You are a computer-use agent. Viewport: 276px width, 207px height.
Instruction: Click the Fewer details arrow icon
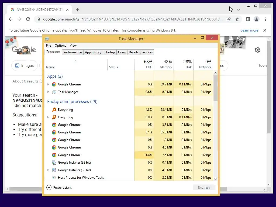pyautogui.click(x=49, y=188)
